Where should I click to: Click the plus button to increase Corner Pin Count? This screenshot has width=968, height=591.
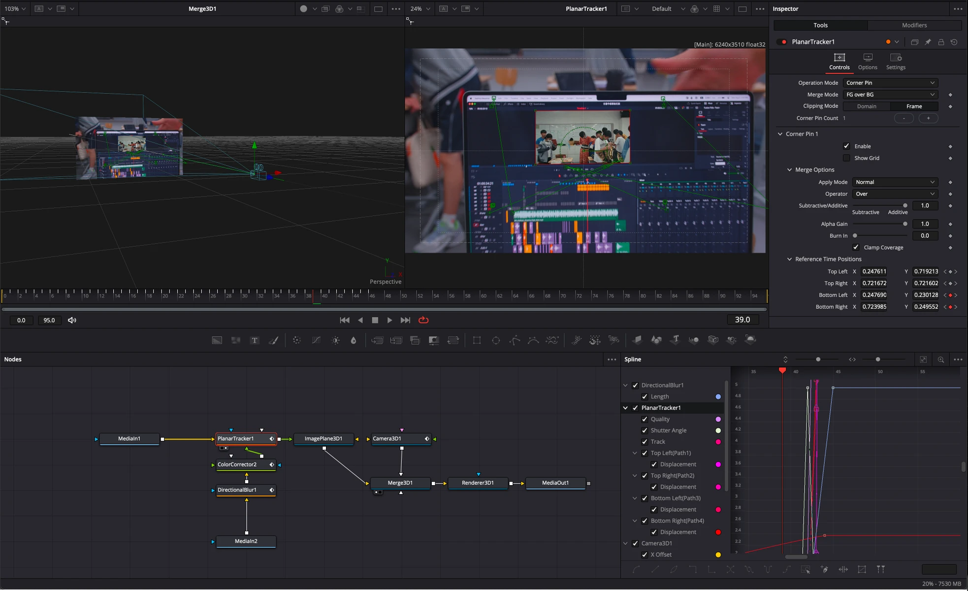(929, 118)
